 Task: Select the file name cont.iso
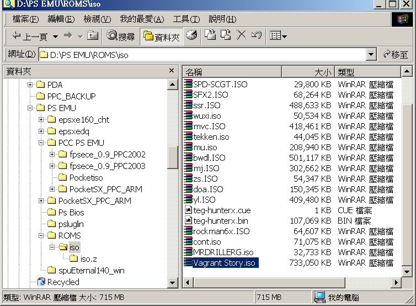click(x=207, y=242)
